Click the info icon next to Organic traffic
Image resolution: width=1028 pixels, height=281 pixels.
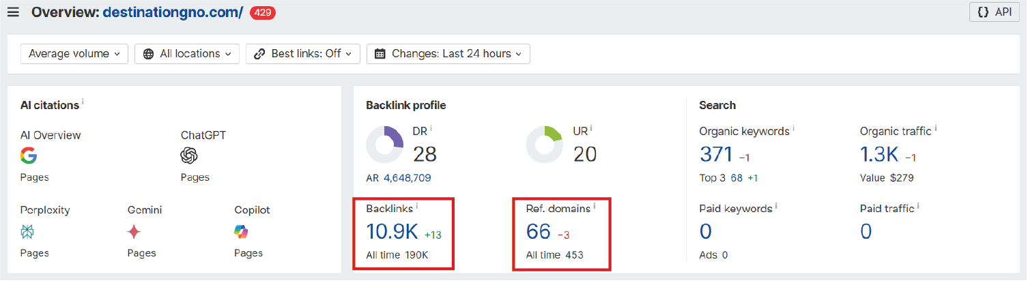tap(936, 128)
